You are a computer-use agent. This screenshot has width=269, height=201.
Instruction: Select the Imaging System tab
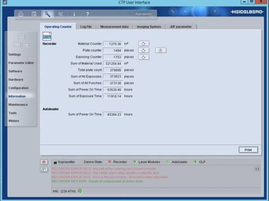[x=149, y=27]
